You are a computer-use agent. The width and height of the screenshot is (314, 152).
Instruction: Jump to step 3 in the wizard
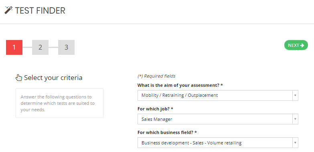[66, 47]
